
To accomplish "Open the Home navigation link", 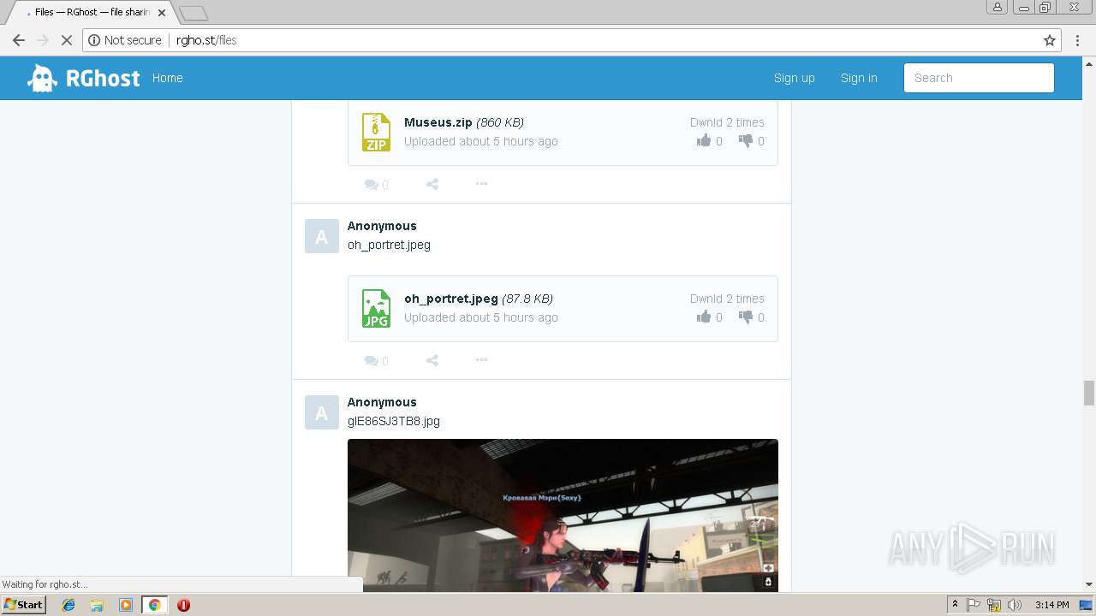I will pos(167,78).
